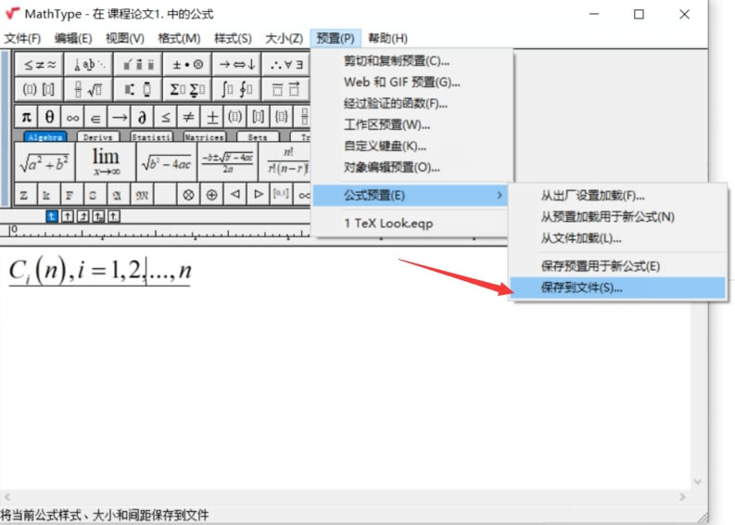This screenshot has height=525, width=735.
Task: Choose 从出厂设置加载(F)... option
Action: (x=618, y=196)
